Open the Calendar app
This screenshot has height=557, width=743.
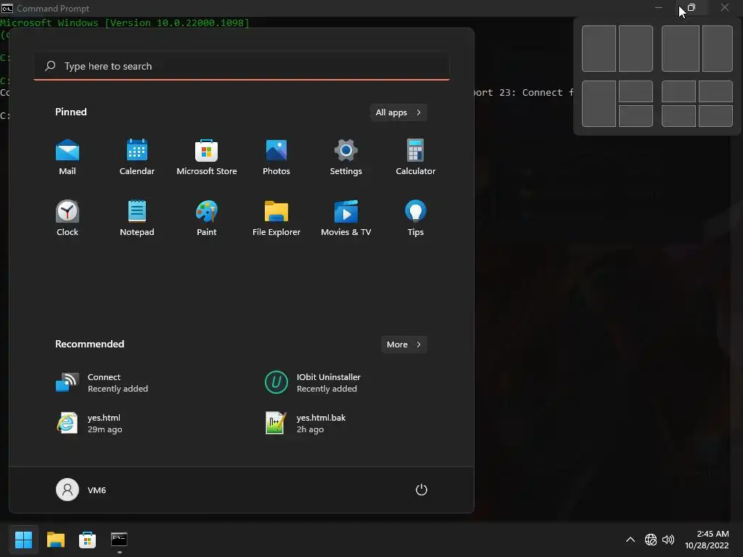click(x=137, y=157)
